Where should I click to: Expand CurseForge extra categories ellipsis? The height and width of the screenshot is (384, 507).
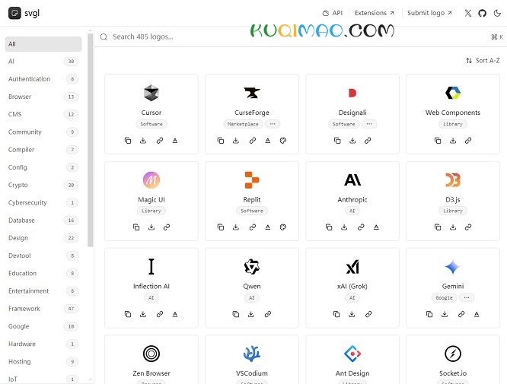point(273,124)
